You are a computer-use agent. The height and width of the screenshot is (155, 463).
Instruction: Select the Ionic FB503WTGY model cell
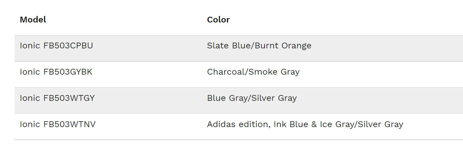(x=57, y=98)
